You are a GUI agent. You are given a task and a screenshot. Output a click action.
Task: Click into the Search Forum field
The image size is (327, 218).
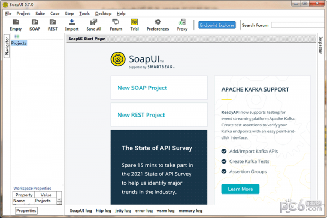pyautogui.click(x=299, y=25)
